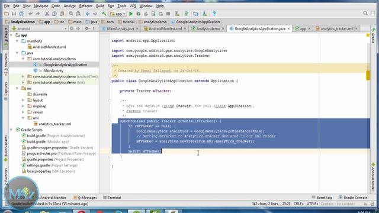Click the Redo toolbar arrow
379x213 pixels.
[38, 14]
